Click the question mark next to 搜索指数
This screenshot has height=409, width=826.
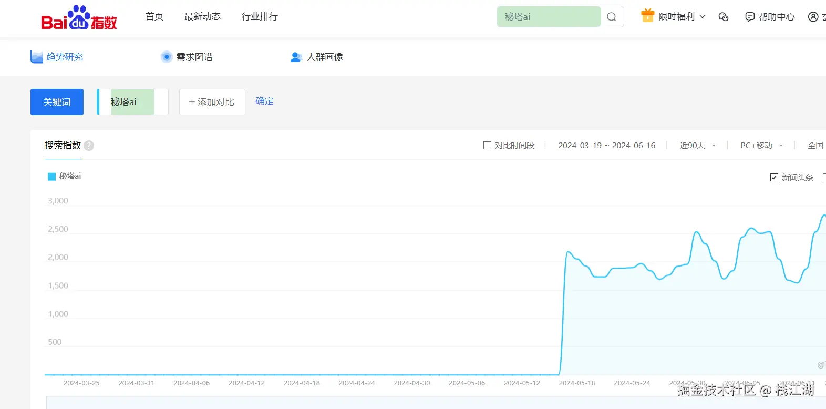pos(89,146)
